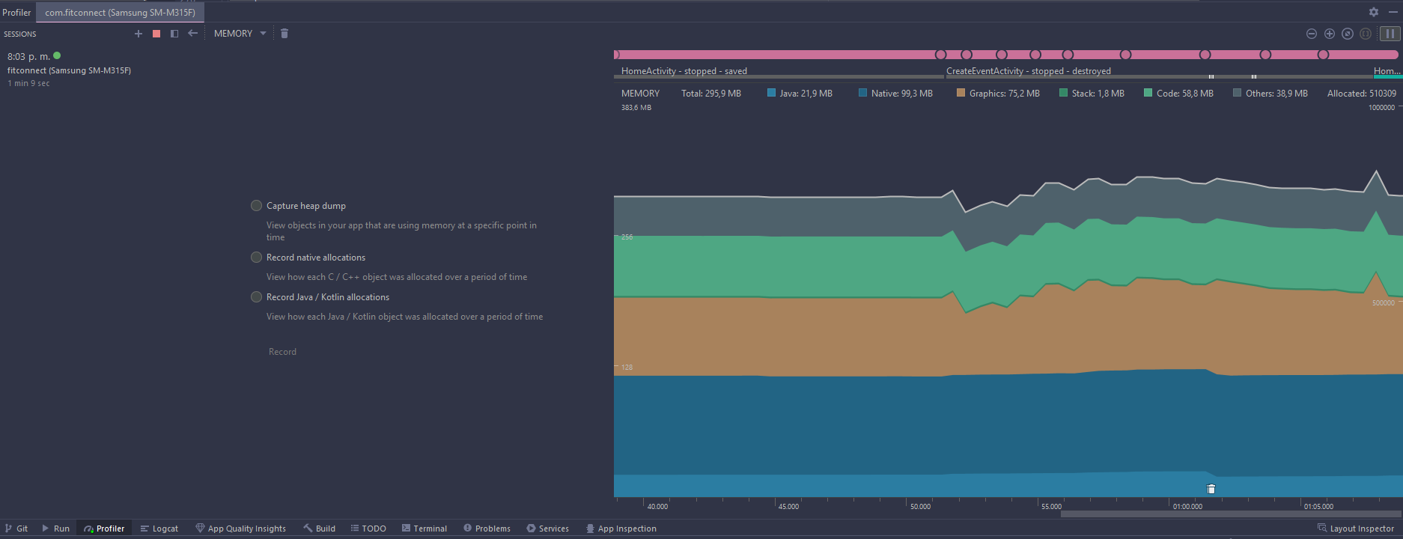Image resolution: width=1403 pixels, height=539 pixels.
Task: Open the TODO tool window
Action: (x=368, y=529)
